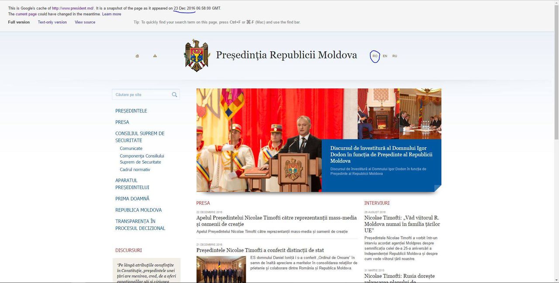This screenshot has width=559, height=283.
Task: Click the home icon in the header
Action: [x=137, y=56]
